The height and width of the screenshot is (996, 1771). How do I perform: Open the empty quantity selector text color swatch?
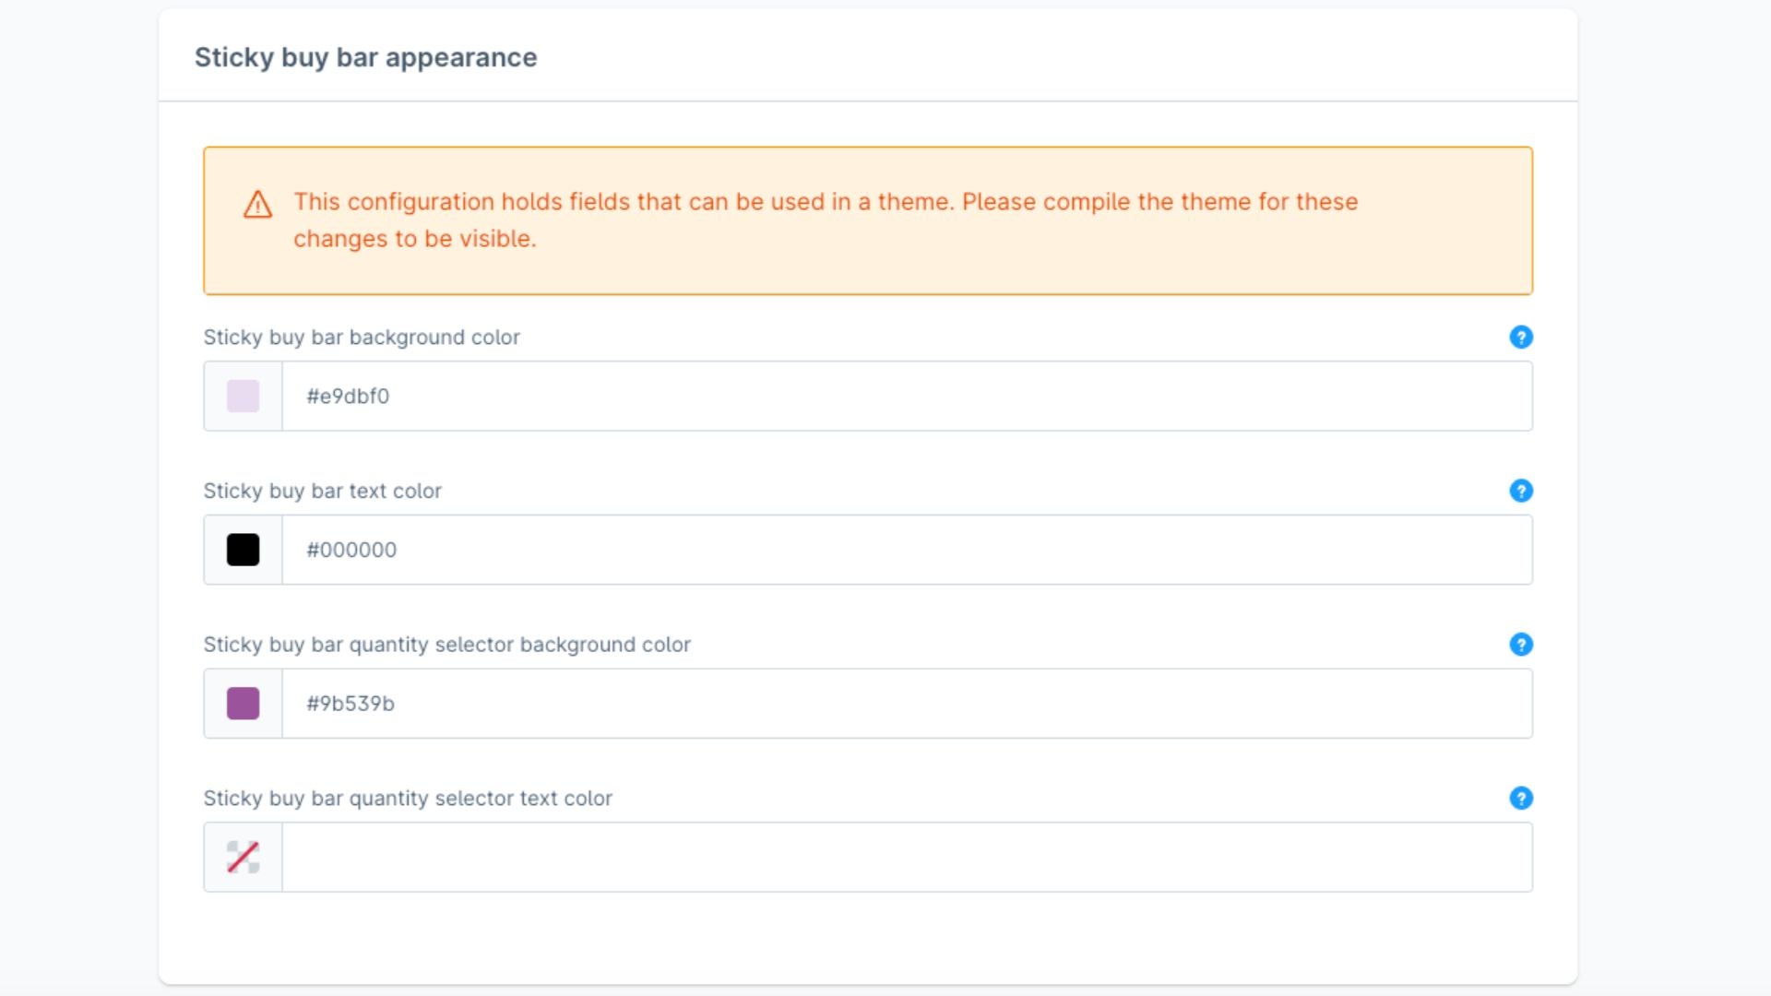[244, 857]
